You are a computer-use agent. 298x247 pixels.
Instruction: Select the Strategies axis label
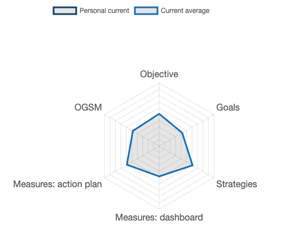pos(236,184)
